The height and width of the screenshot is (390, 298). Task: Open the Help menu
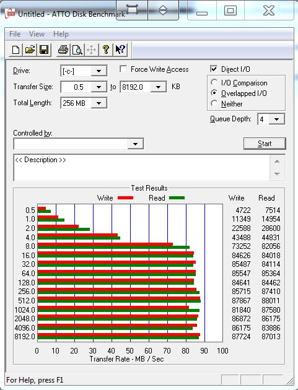tap(61, 34)
